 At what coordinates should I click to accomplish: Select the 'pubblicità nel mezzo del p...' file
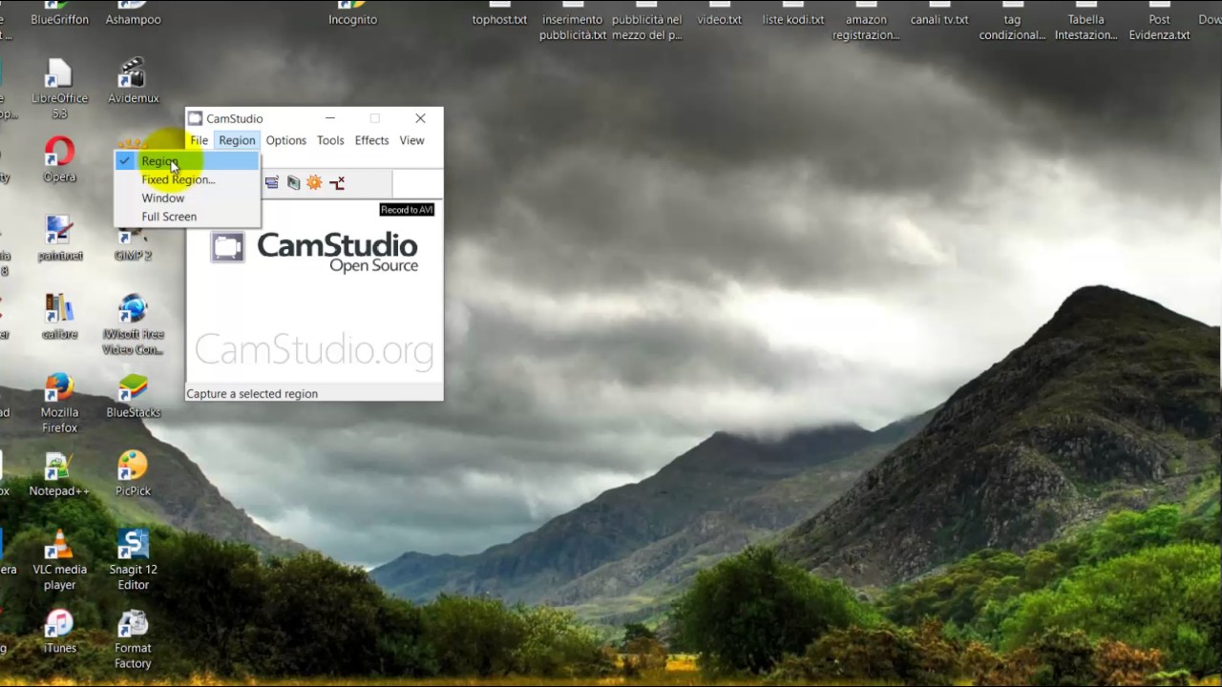coord(646,27)
